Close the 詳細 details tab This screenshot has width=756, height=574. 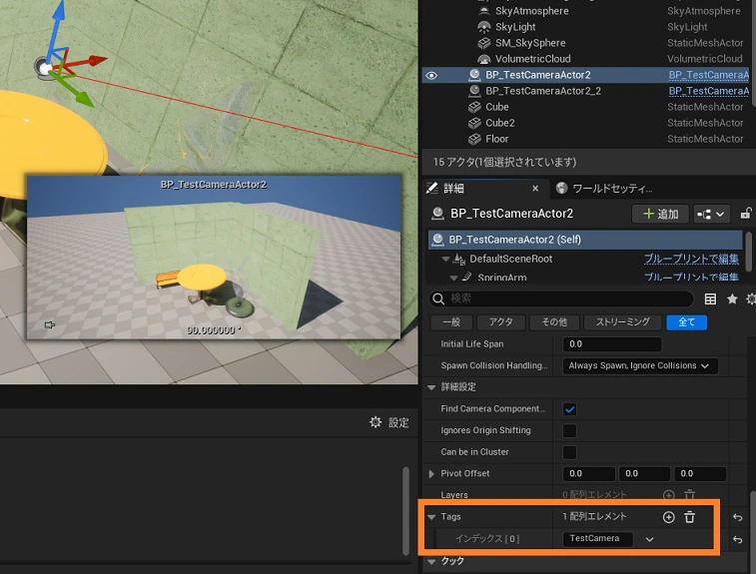(535, 189)
